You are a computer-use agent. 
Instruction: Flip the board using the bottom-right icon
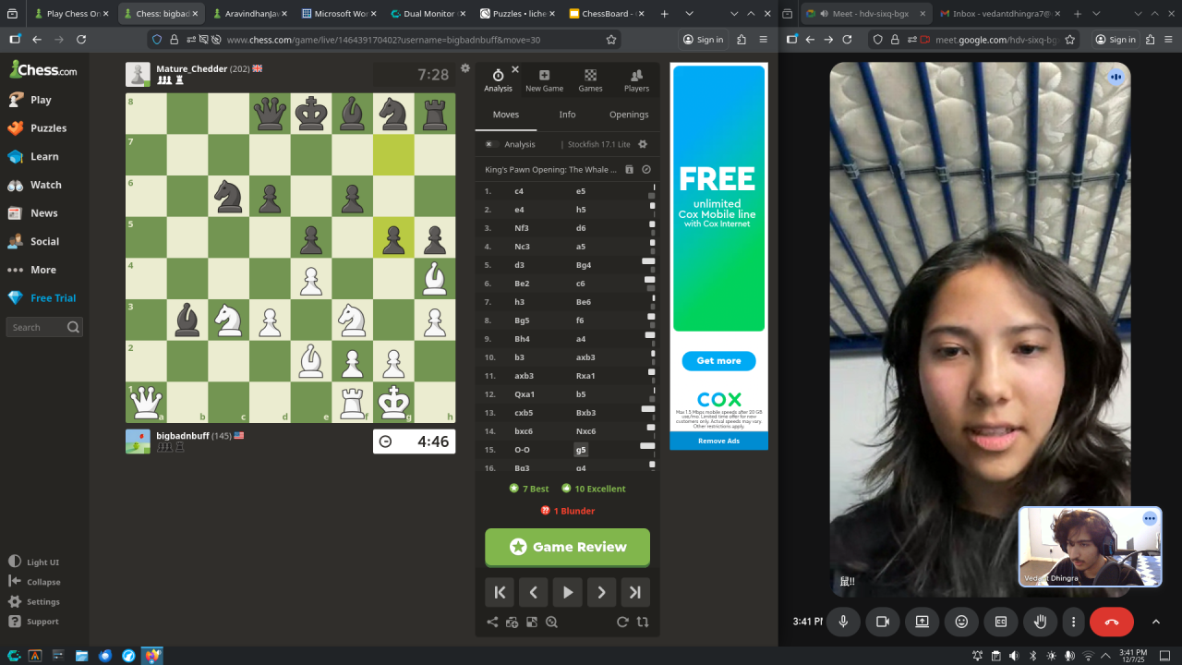pyautogui.click(x=643, y=623)
